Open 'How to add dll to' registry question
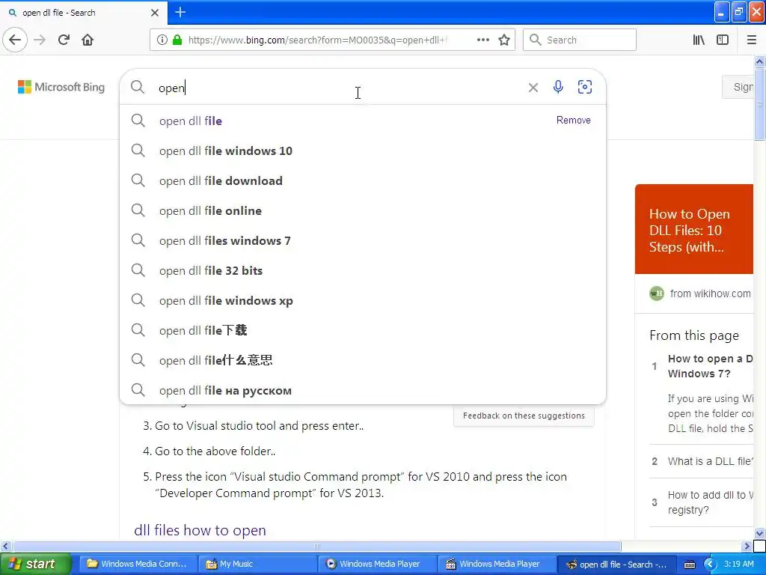 tap(710, 502)
